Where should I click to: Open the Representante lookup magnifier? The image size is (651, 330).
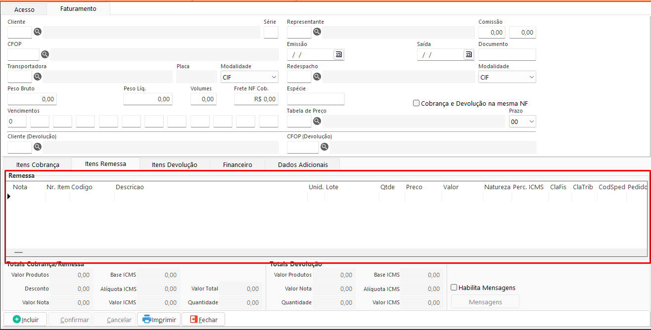pos(317,33)
